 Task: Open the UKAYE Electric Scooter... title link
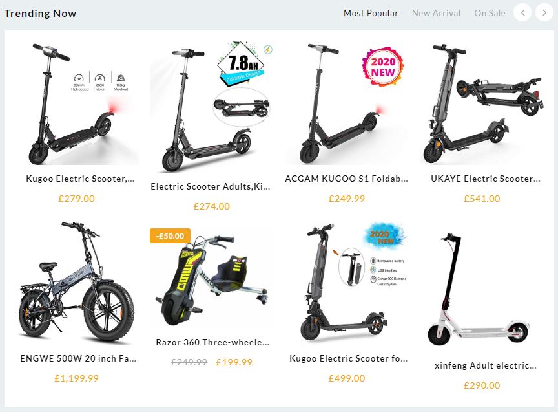486,179
